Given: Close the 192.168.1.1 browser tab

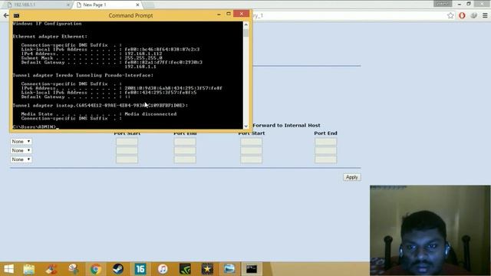Looking at the screenshot, I should pos(68,5).
